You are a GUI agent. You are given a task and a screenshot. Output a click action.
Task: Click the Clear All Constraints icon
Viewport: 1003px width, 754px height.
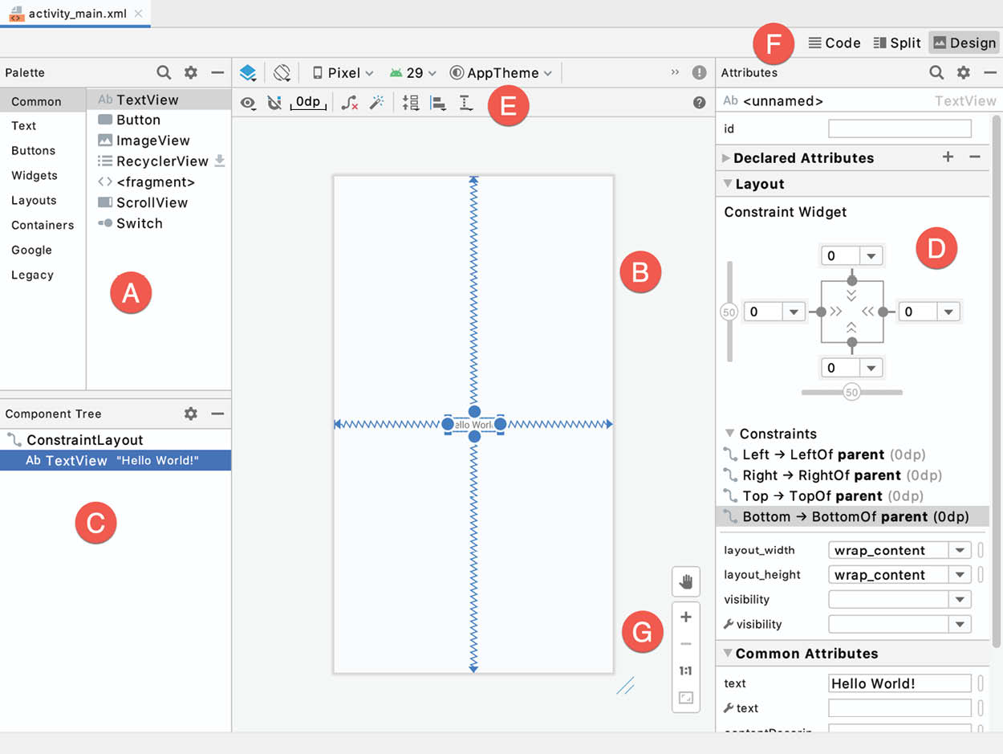(x=349, y=103)
